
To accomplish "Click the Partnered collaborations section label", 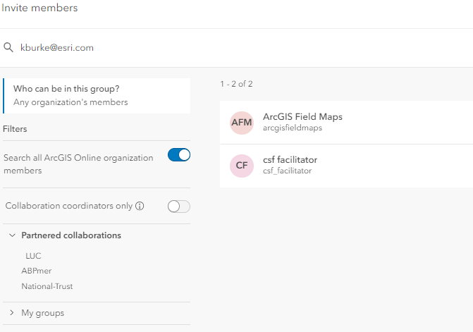I will point(71,235).
